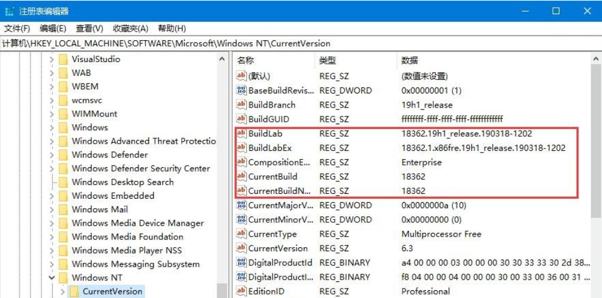The image size is (602, 298).
Task: Click the string icon beside CurrentBuild
Action: point(241,176)
